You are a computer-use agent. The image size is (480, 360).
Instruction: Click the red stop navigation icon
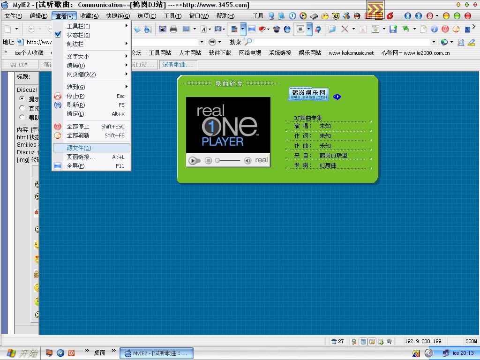click(430, 16)
